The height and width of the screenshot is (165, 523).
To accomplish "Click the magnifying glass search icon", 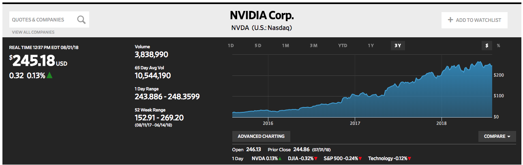I will [x=81, y=19].
